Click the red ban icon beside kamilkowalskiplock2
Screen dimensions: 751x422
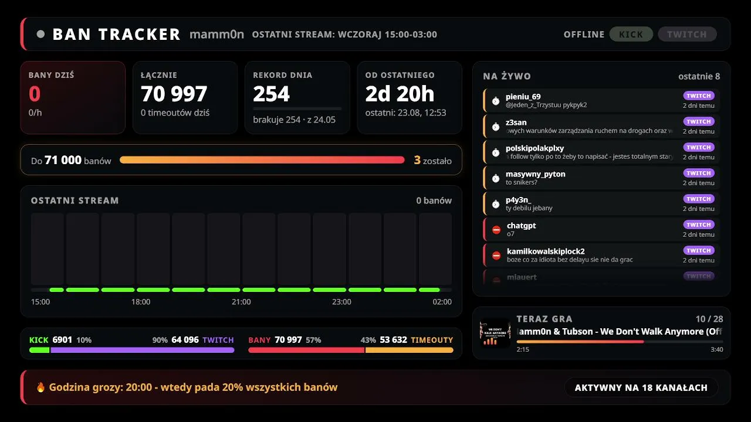pos(496,256)
